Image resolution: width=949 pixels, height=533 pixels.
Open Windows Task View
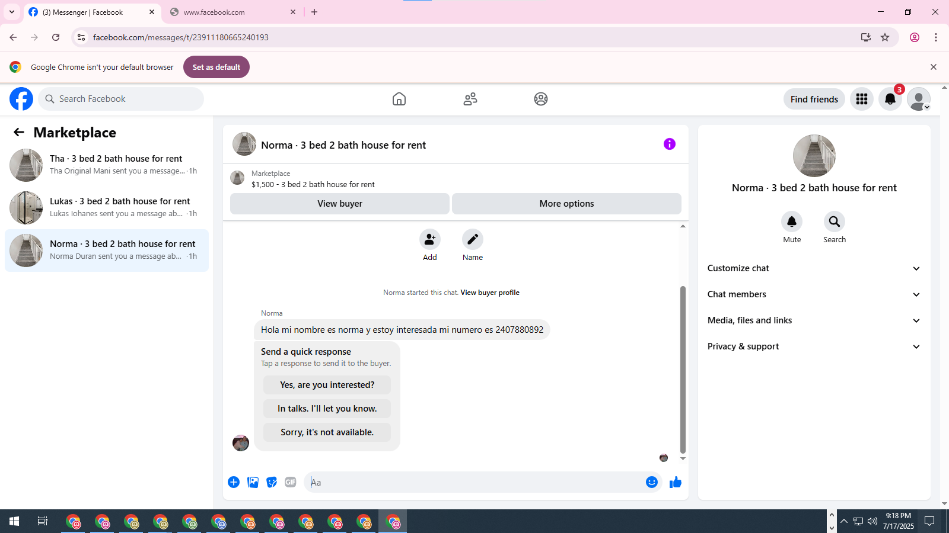tap(43, 521)
